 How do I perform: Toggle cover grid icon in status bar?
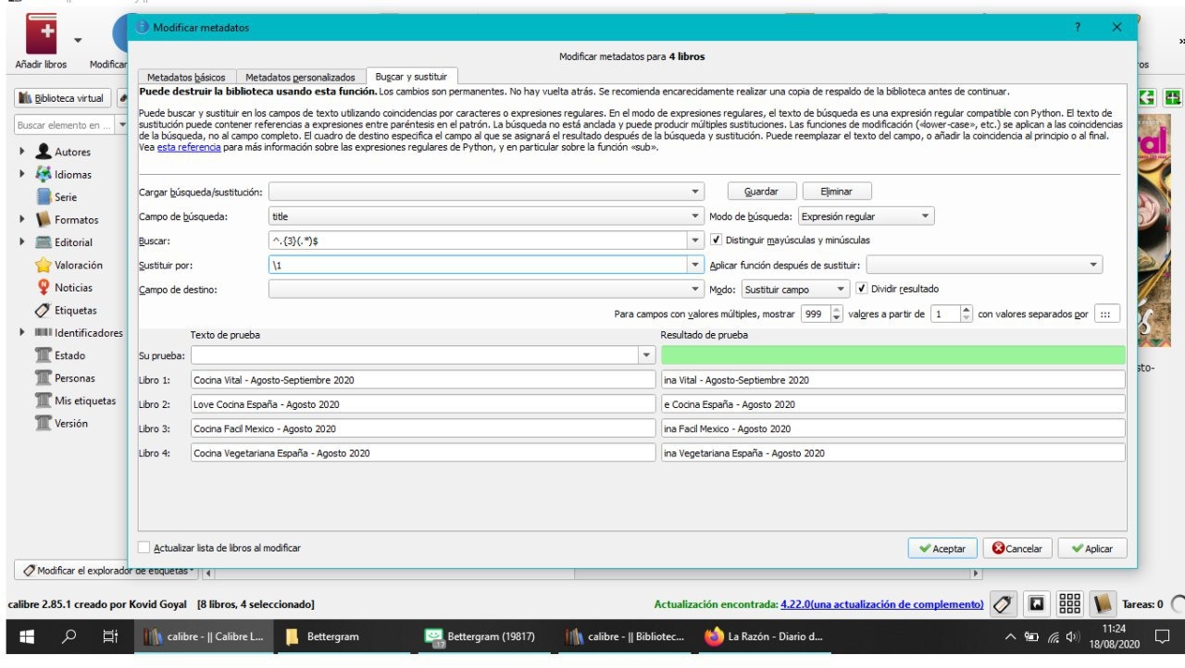click(1069, 604)
